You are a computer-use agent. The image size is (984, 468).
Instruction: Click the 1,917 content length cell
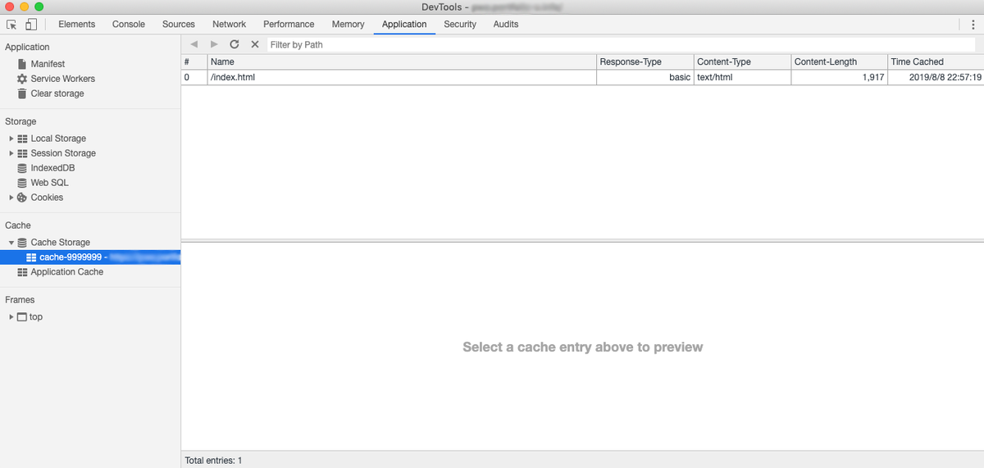[839, 77]
